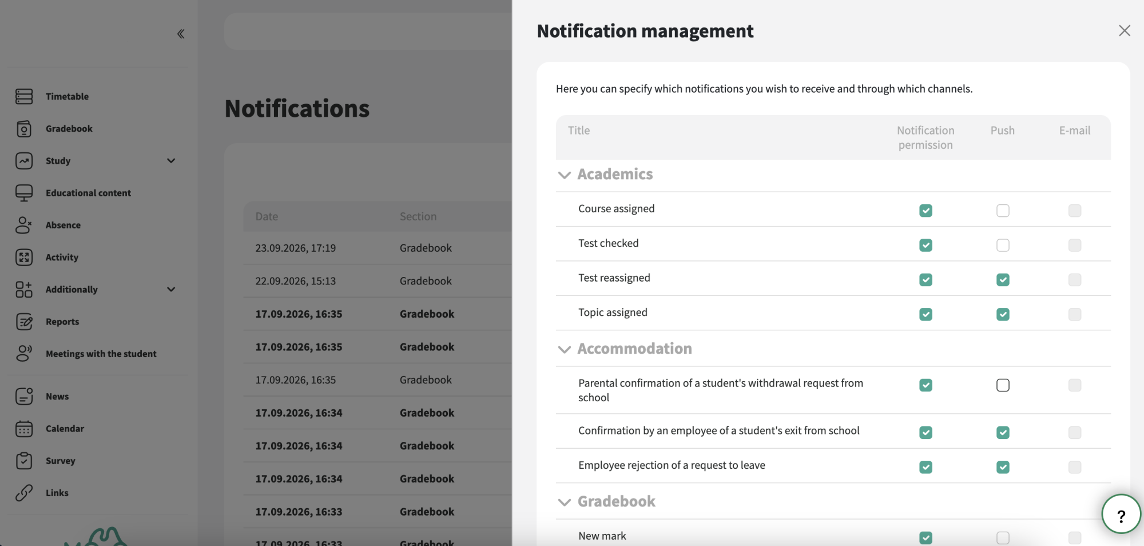Open the Links chain icon

pyautogui.click(x=24, y=493)
